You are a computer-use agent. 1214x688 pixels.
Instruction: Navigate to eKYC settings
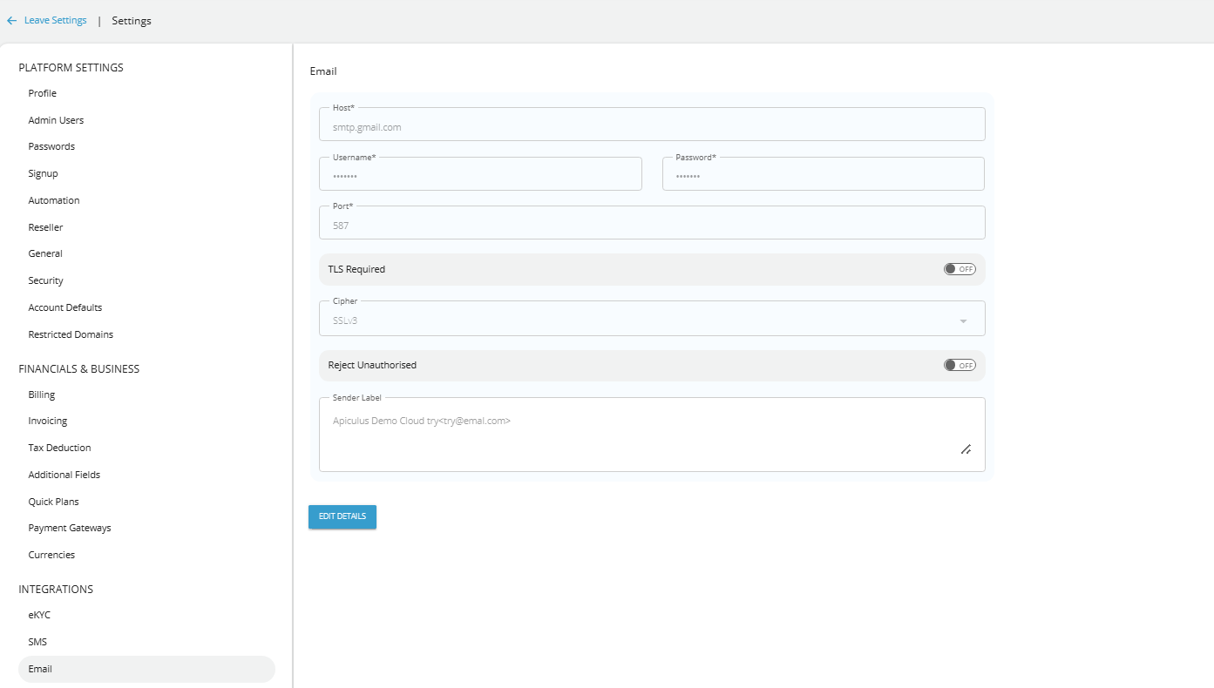pyautogui.click(x=38, y=614)
